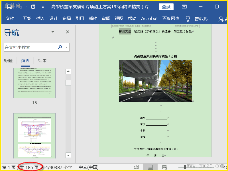Open the 布局 ribbon tab
The image size is (228, 171).
tap(67, 19)
